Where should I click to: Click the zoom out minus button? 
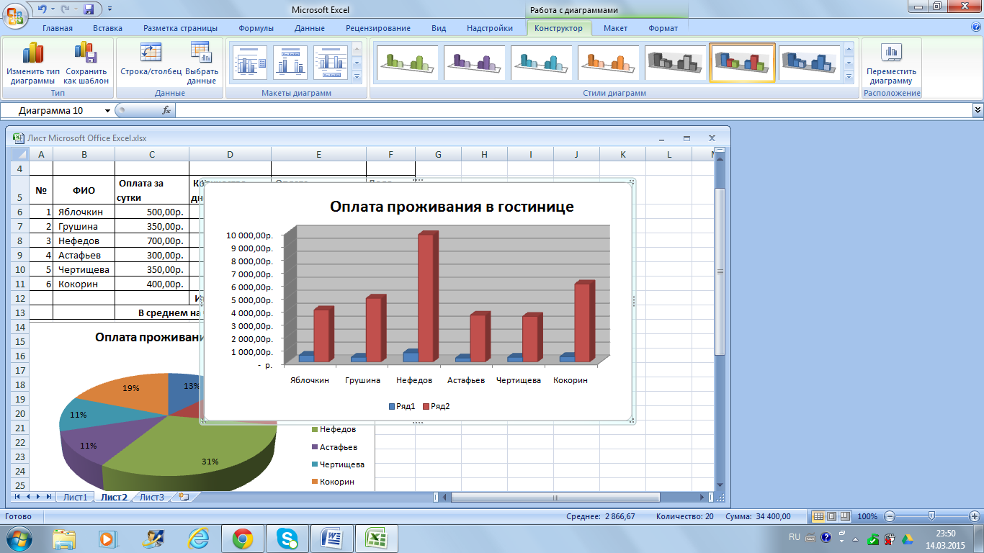pos(890,516)
